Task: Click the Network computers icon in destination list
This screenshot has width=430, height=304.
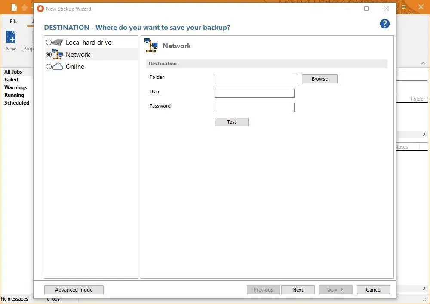Action: 58,54
